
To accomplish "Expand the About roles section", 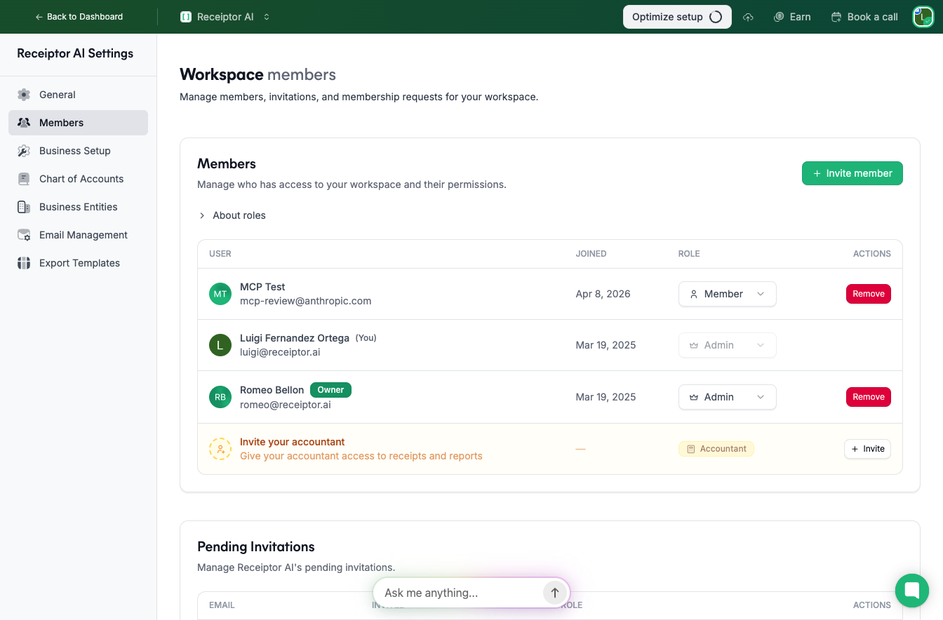I will click(x=232, y=215).
